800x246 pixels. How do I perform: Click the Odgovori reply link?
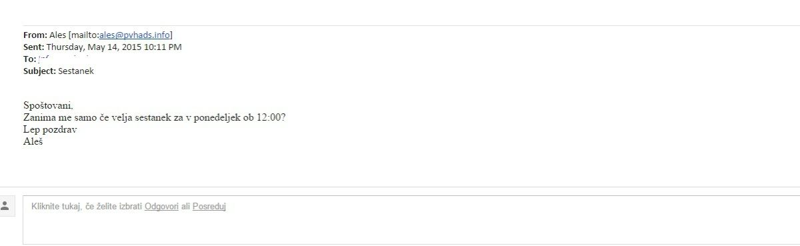(161, 207)
